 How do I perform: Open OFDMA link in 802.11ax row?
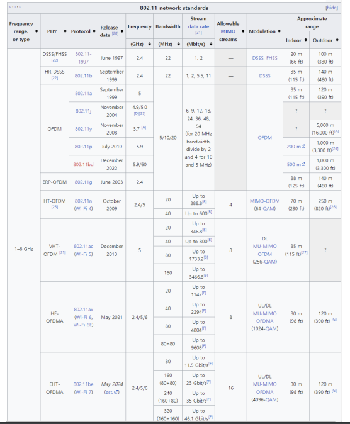point(265,321)
